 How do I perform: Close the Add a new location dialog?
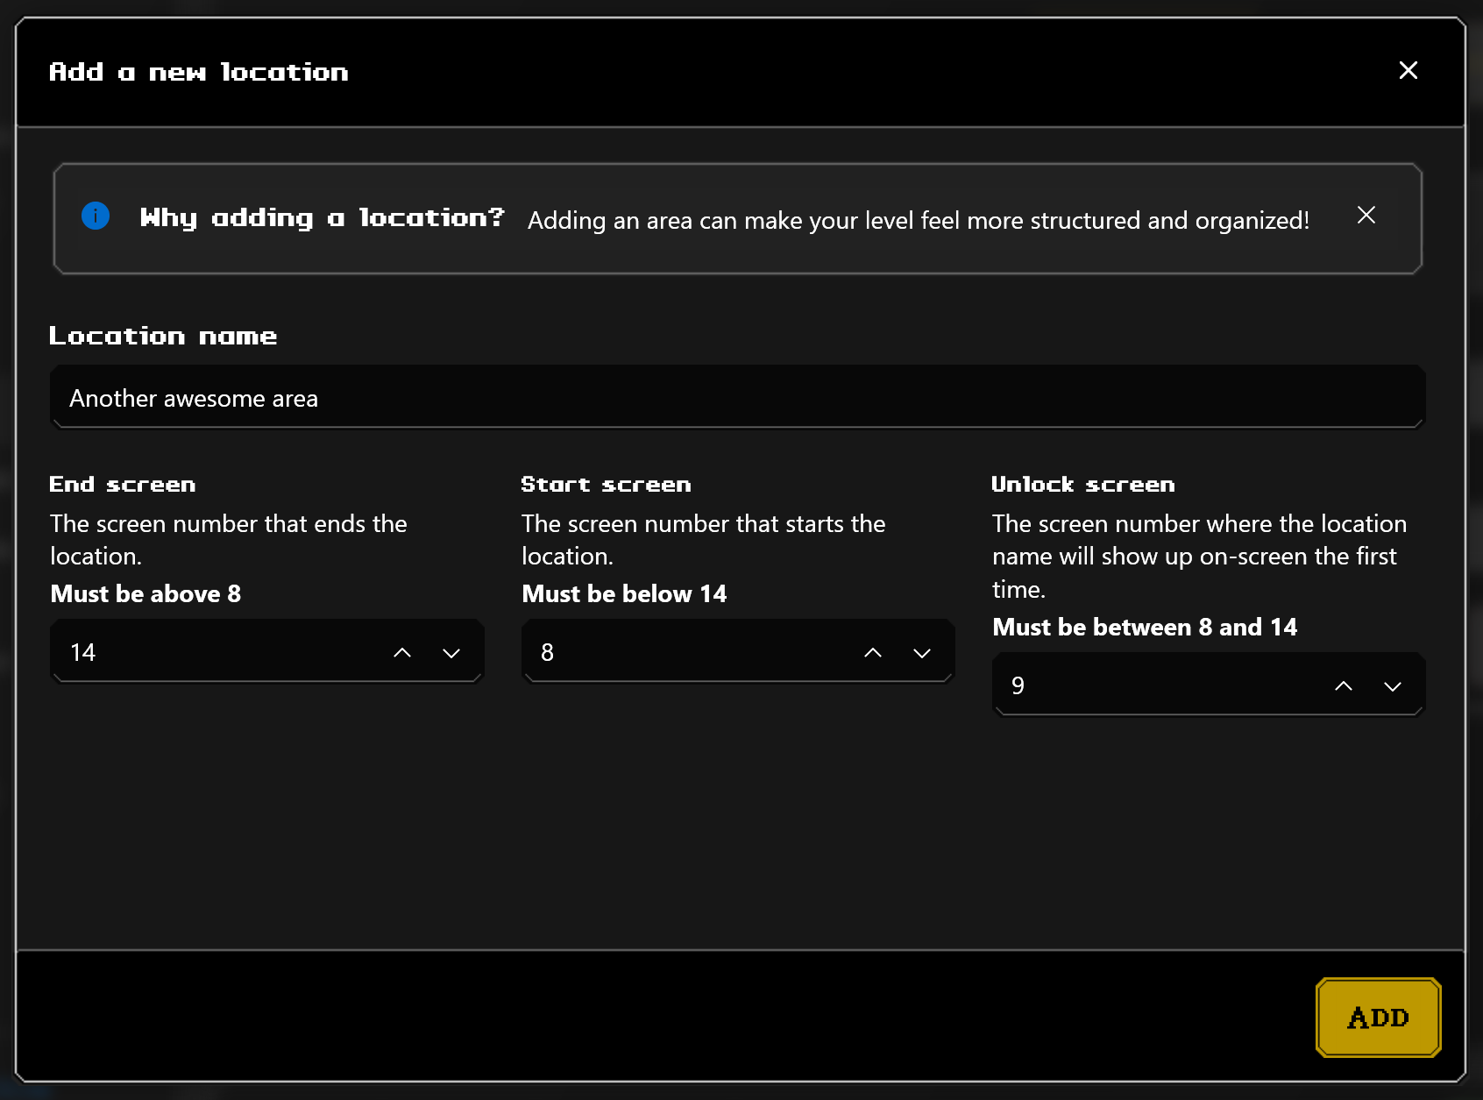[1408, 70]
